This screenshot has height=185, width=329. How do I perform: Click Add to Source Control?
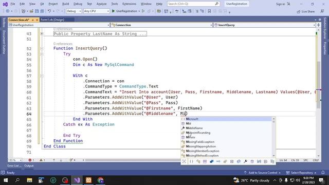click(x=262, y=173)
